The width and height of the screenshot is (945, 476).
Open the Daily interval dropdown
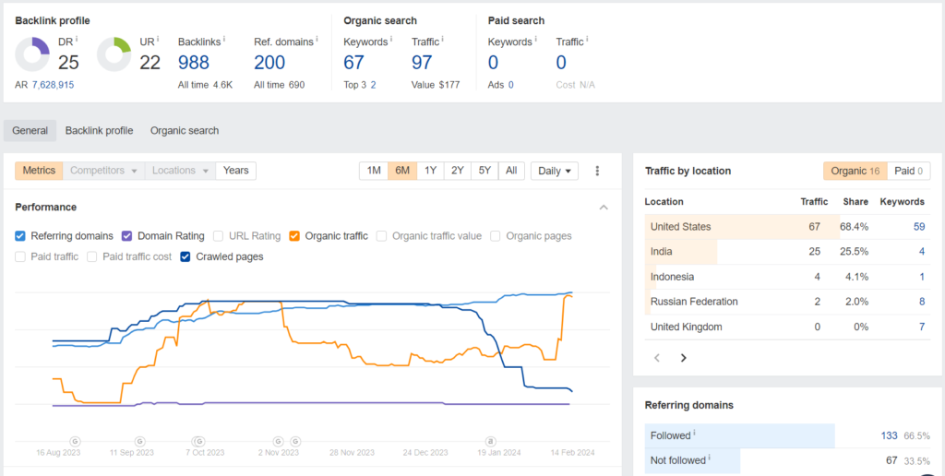[555, 171]
